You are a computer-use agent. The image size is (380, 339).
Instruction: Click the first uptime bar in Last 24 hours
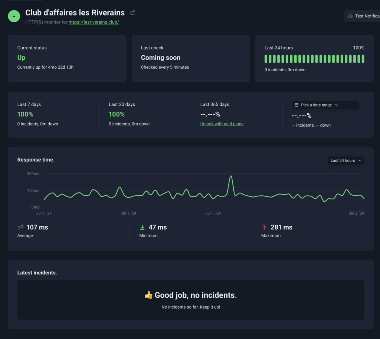tap(266, 59)
